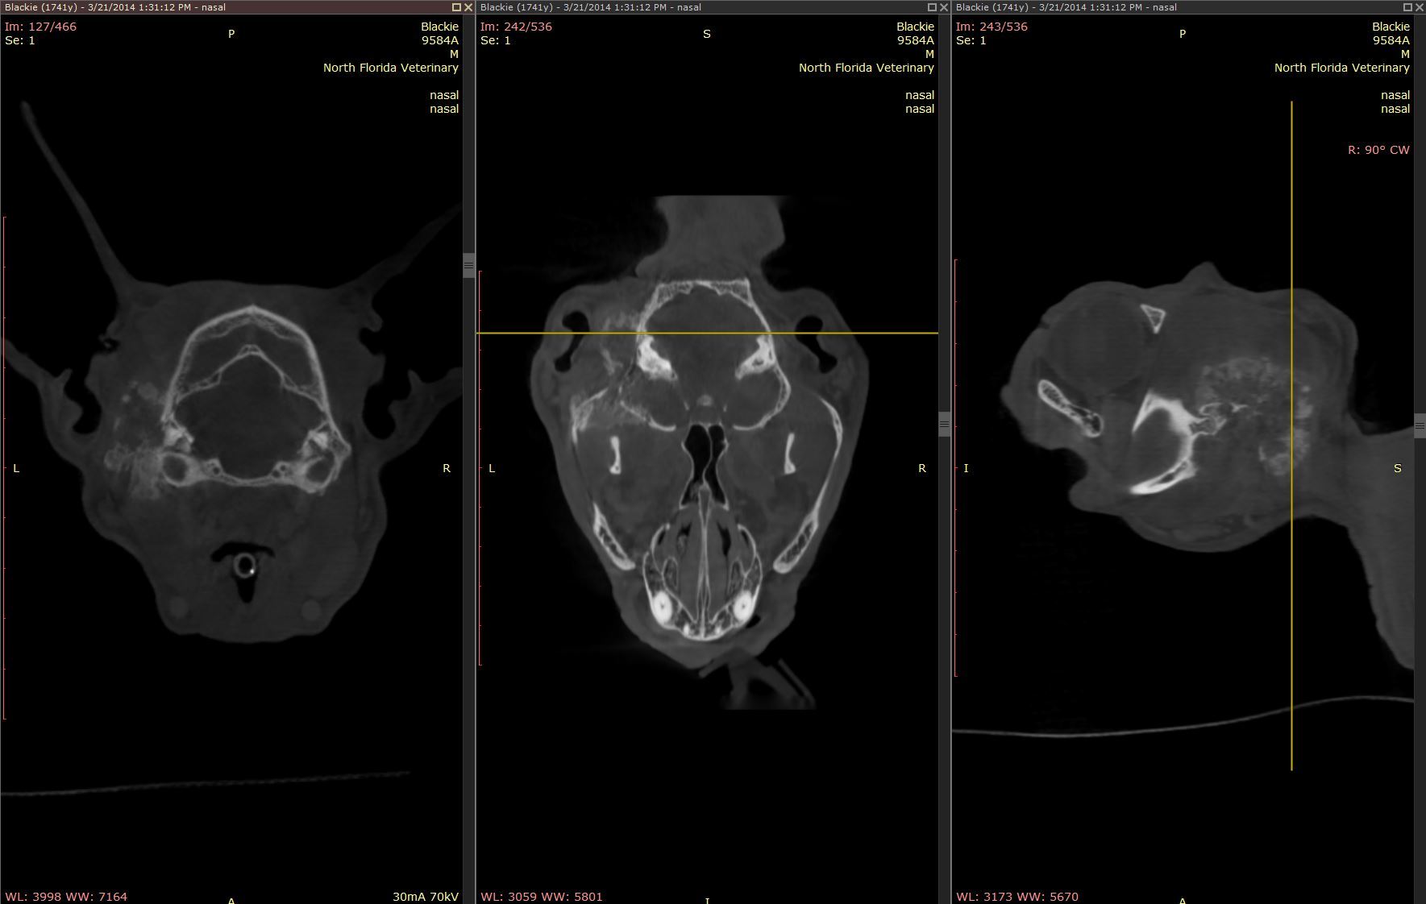Image resolution: width=1426 pixels, height=904 pixels.
Task: Close the right pane showing Im: 243/536
Action: pos(1420,7)
